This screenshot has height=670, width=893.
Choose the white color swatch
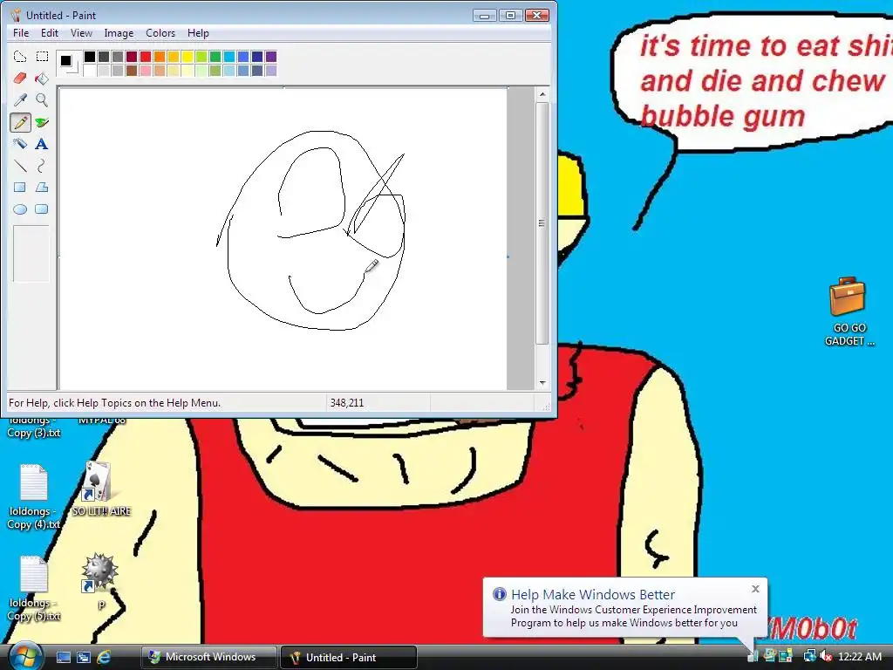click(x=90, y=70)
